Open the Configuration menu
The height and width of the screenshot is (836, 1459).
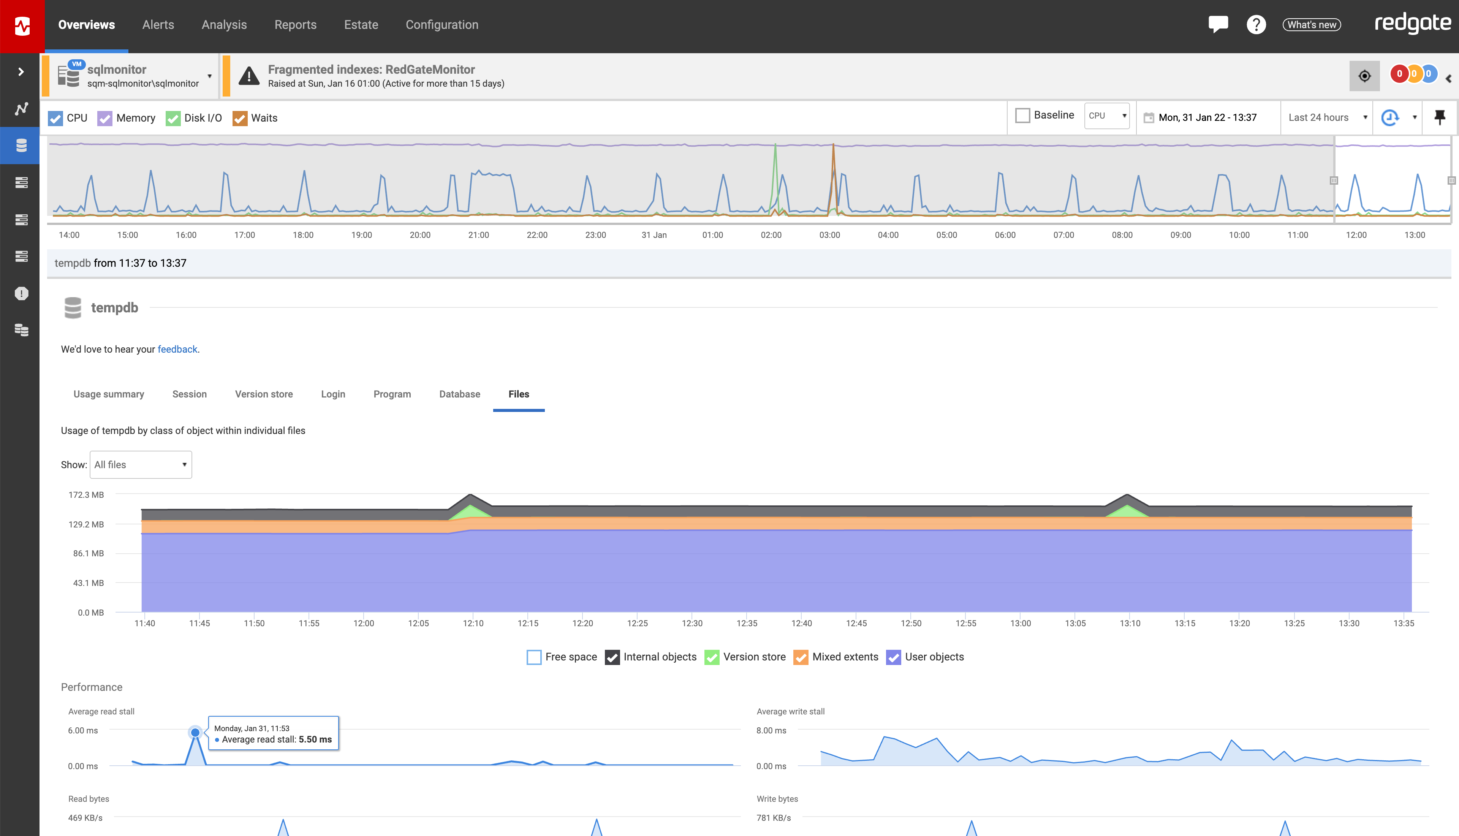442,24
